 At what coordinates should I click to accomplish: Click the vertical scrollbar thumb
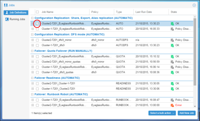195,52
